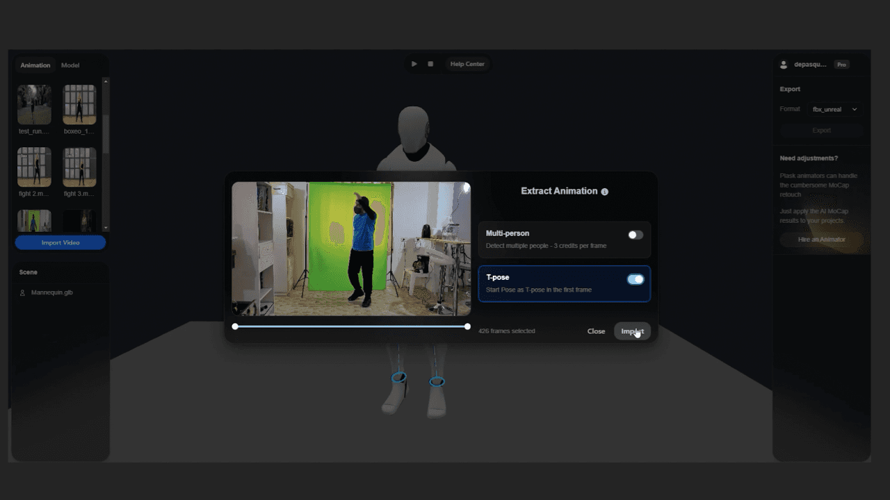Switch to the Model tab
This screenshot has width=890, height=500.
(x=70, y=65)
